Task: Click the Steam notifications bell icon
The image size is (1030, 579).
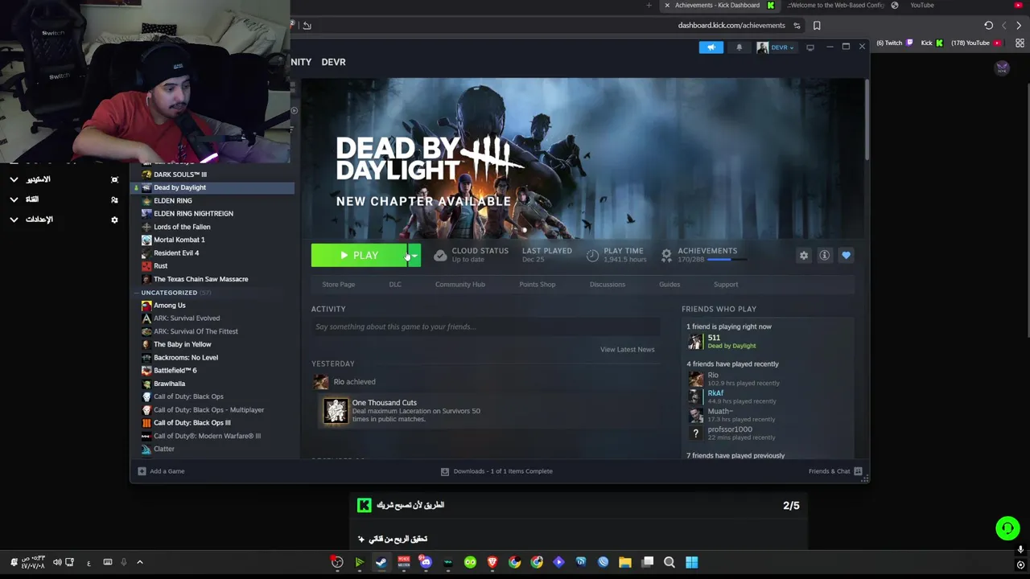Action: tap(740, 47)
